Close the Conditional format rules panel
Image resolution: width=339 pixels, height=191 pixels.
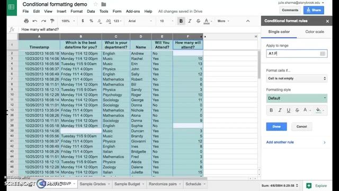(327, 21)
